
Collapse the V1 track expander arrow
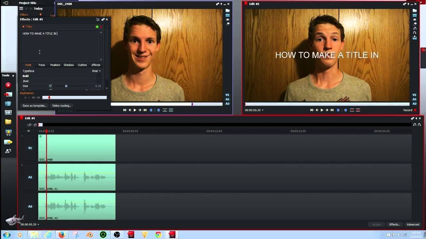[x=22, y=136]
